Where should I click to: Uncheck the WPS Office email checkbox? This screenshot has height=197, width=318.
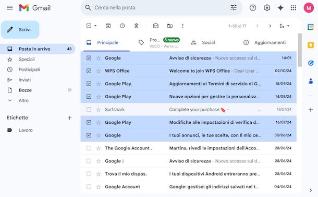pyautogui.click(x=89, y=71)
